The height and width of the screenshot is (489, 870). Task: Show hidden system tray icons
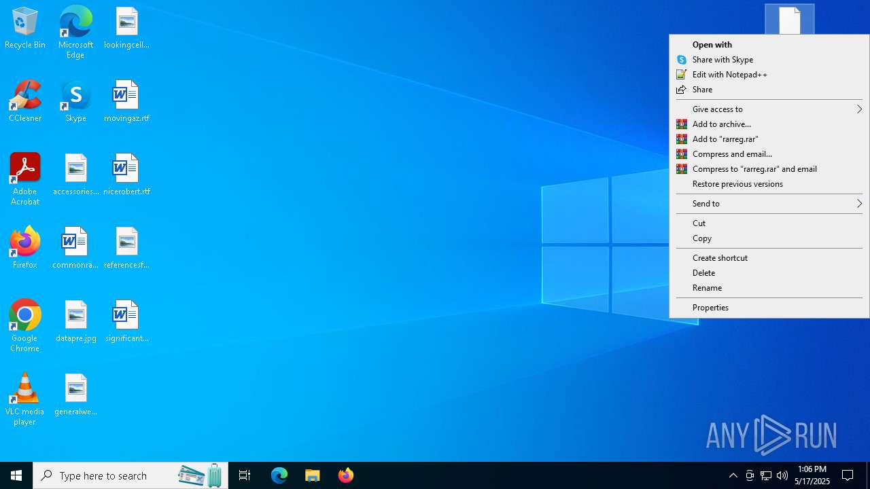(x=733, y=475)
